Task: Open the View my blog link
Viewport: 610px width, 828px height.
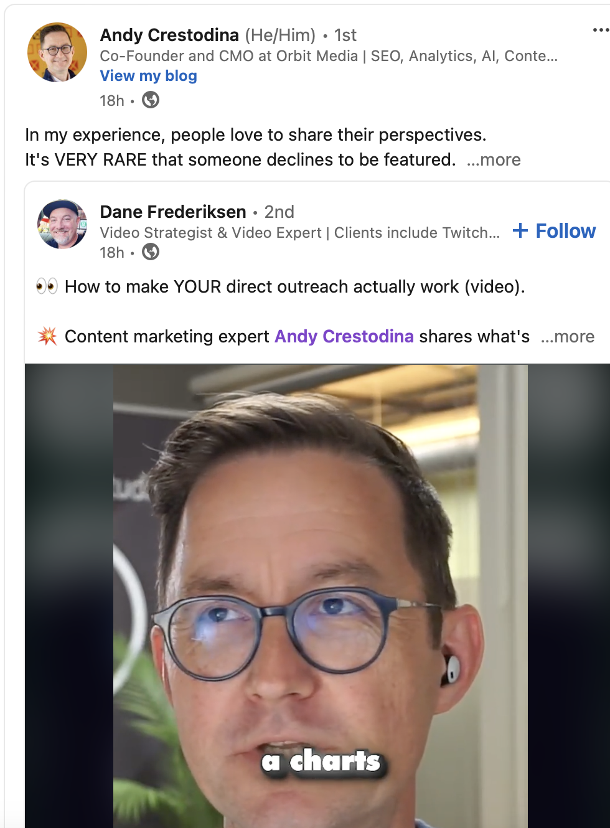Action: coord(149,76)
